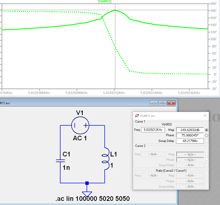Click the V1 label text
The height and width of the screenshot is (205, 220).
point(80,113)
